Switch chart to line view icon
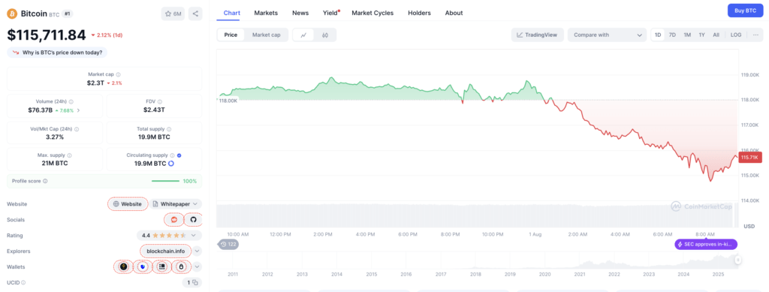 [x=304, y=35]
